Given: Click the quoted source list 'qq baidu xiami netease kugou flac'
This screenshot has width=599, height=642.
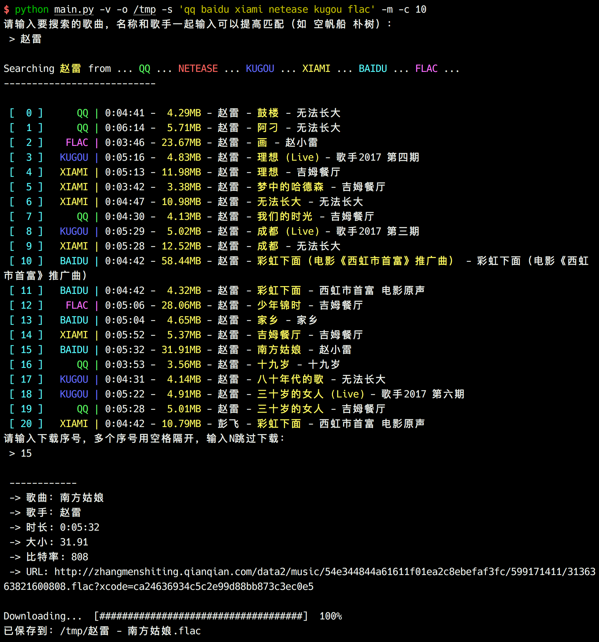Looking at the screenshot, I should (277, 9).
